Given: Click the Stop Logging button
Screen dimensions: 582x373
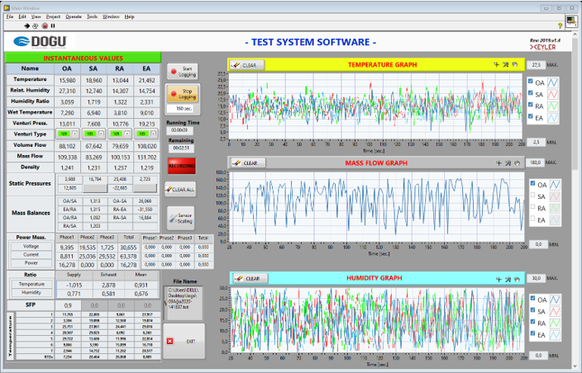Looking at the screenshot, I should click(x=182, y=94).
